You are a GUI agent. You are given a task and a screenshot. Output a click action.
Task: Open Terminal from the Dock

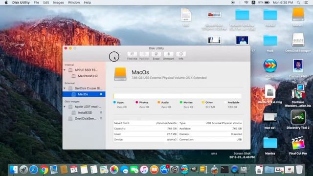click(x=224, y=170)
